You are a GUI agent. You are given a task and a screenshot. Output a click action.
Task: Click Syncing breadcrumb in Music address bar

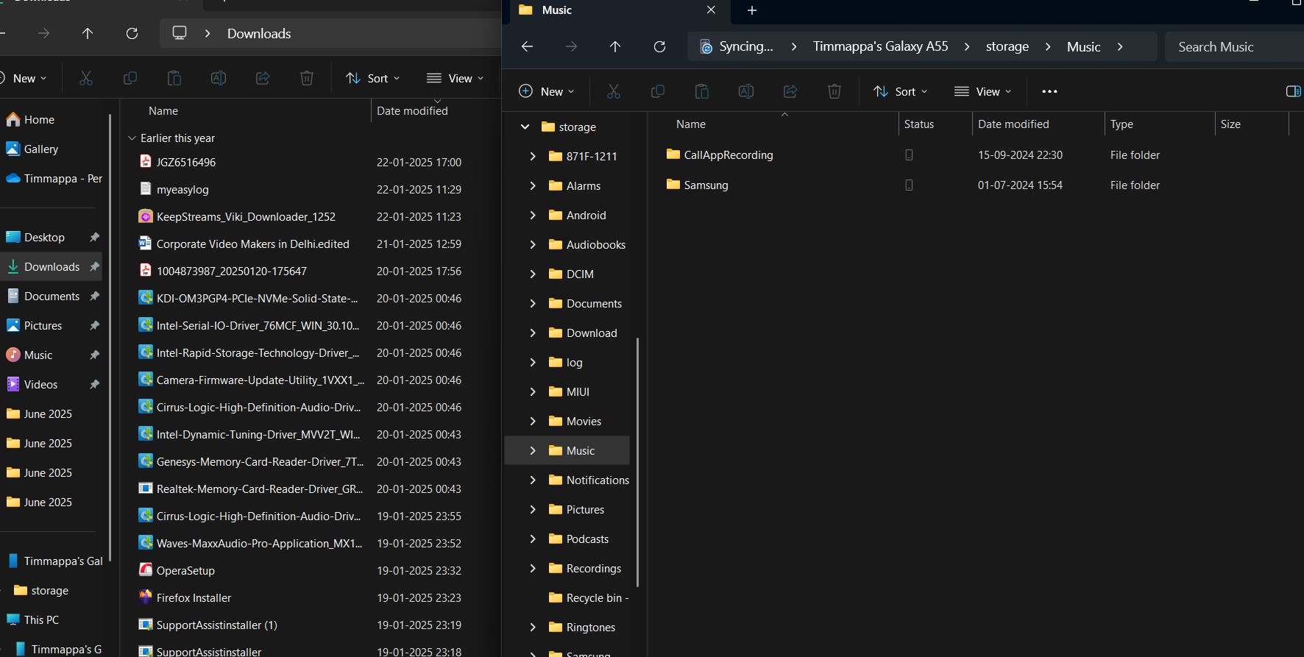[746, 46]
